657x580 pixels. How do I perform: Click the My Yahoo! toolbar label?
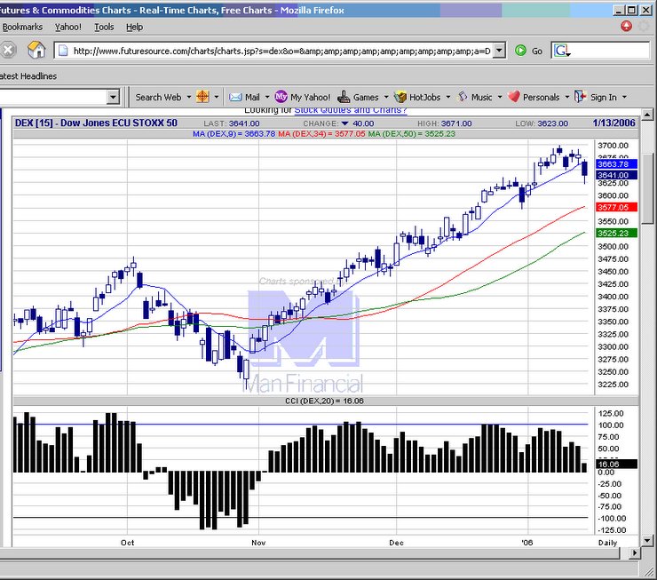[310, 97]
